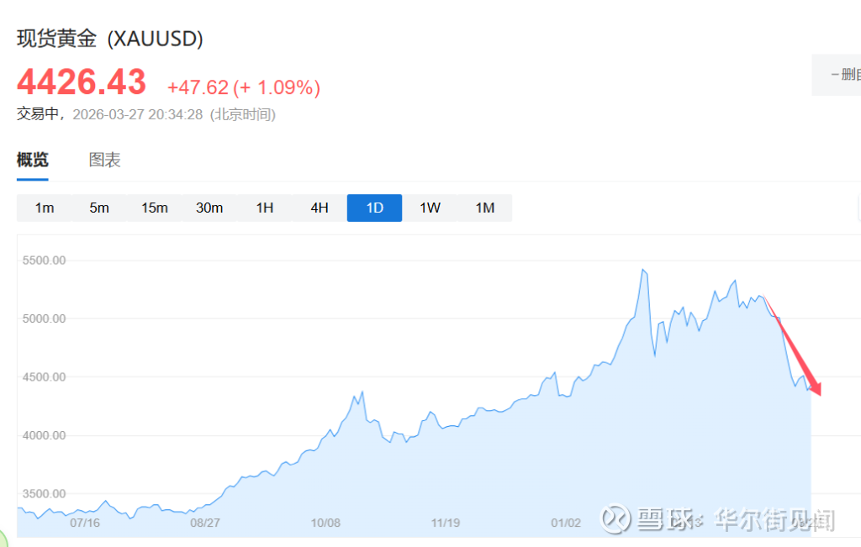The width and height of the screenshot is (861, 547).
Task: Switch the chart to monthly 1M view
Action: click(x=484, y=208)
